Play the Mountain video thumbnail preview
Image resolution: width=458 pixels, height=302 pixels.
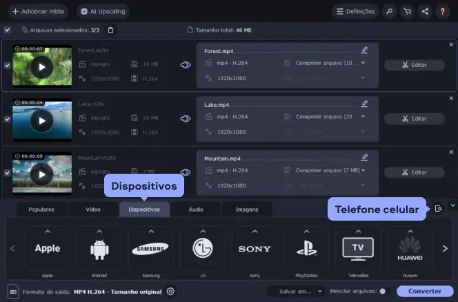42,174
